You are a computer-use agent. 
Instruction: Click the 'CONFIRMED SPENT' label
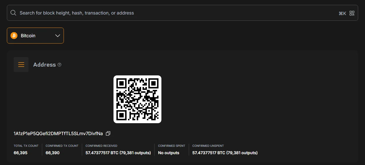point(171,146)
